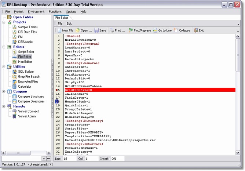
Task: Click the New File toolbar icon
Action: [59, 30]
